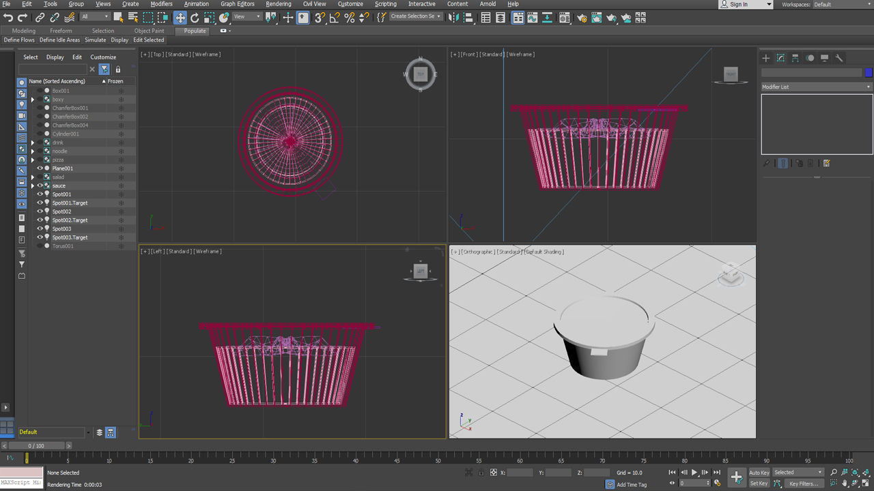Screen dimensions: 874x491
Task: Click the Render Production teapot
Action: tap(611, 17)
